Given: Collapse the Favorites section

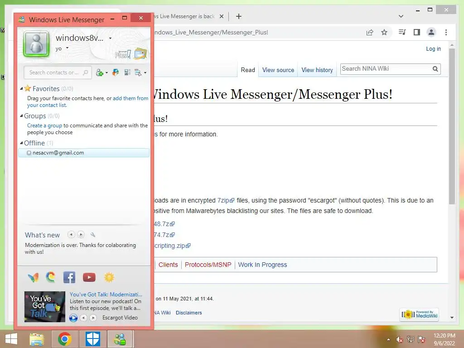Looking at the screenshot, I should click(x=21, y=88).
